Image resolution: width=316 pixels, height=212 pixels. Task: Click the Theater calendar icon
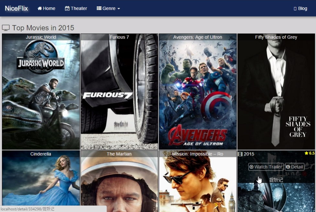67,8
